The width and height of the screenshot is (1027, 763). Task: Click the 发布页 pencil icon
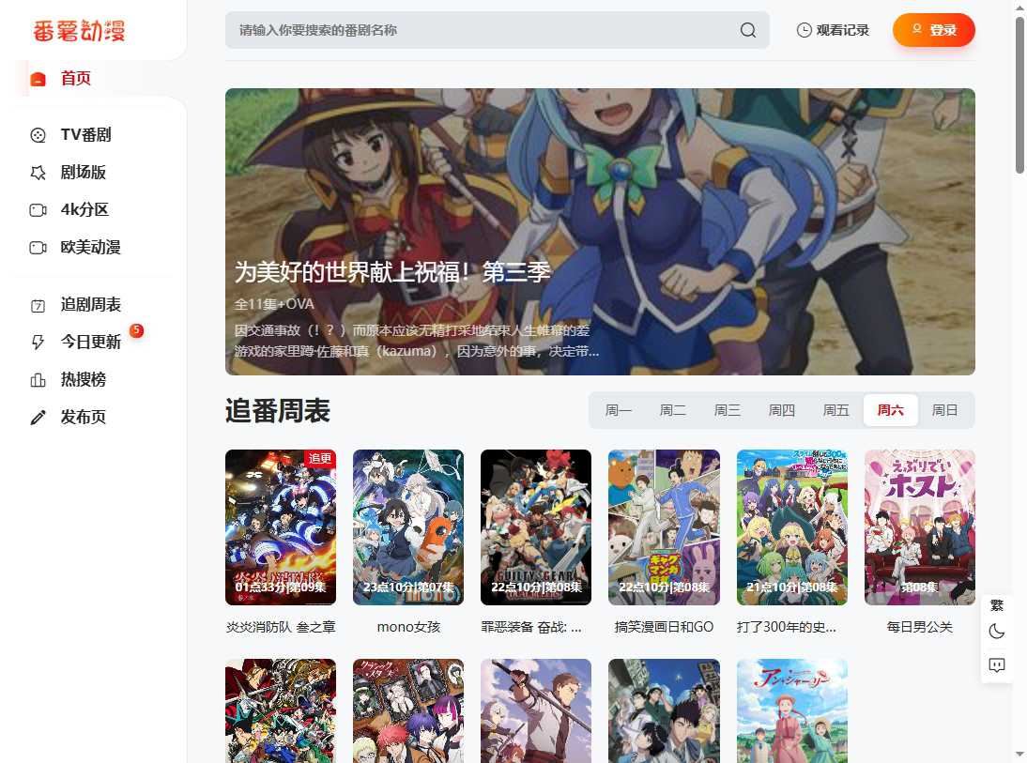(38, 418)
